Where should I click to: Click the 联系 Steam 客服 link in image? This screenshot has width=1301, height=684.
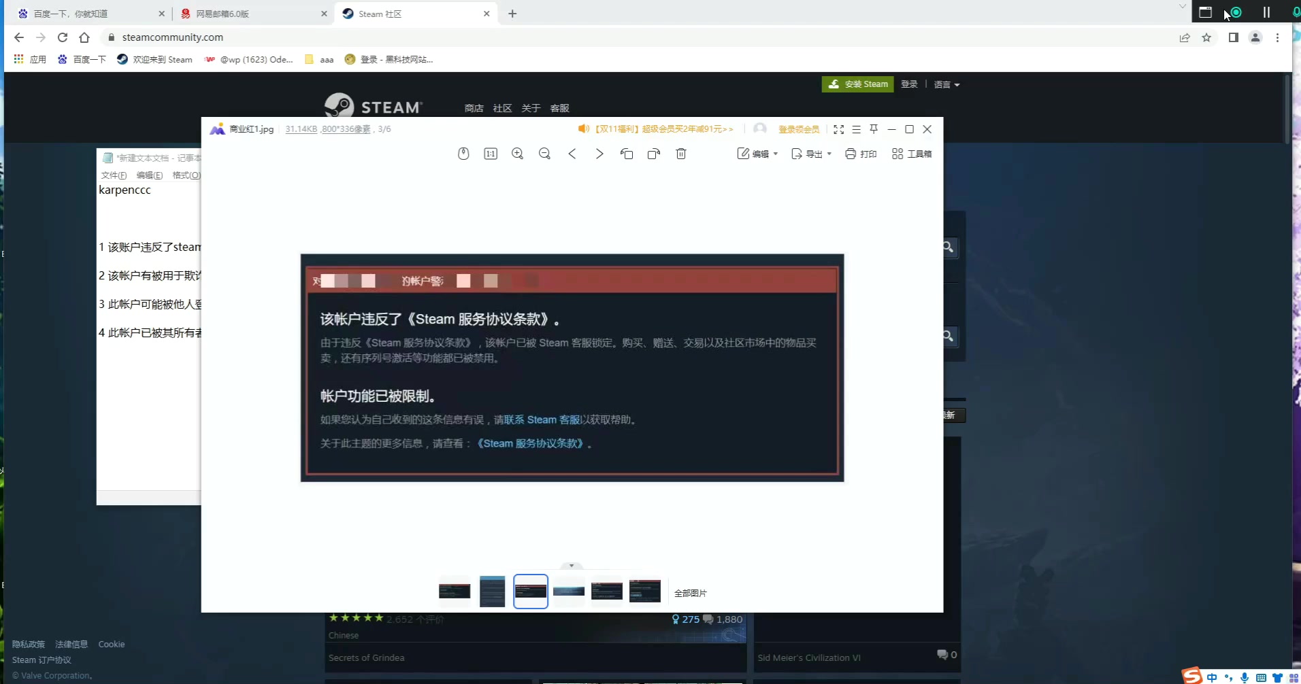click(542, 420)
